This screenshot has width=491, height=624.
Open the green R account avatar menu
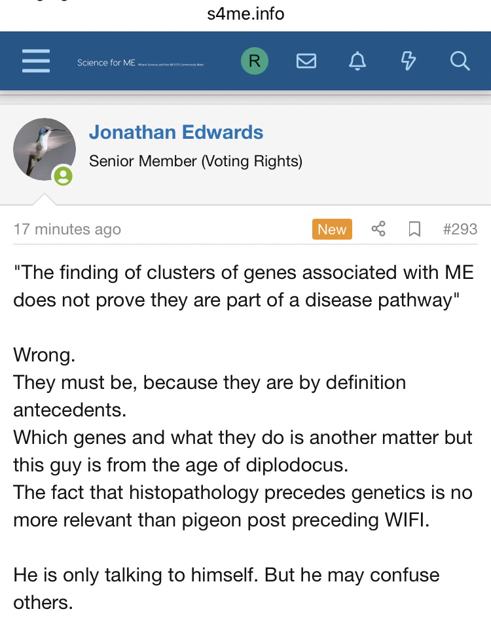tap(254, 62)
